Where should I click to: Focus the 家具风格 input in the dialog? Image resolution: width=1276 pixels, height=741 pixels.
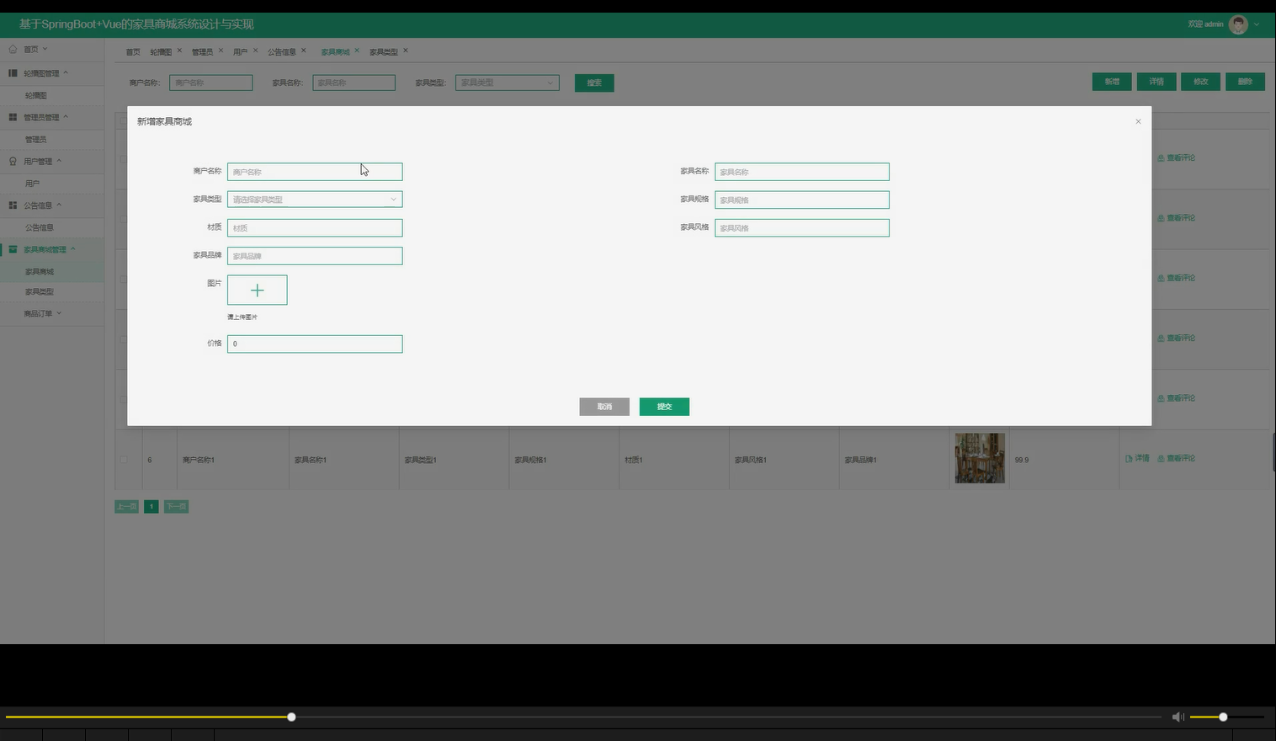click(x=802, y=228)
